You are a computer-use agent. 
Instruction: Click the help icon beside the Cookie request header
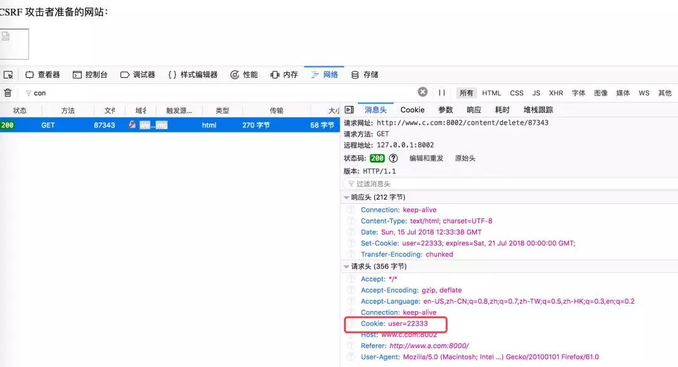click(x=351, y=324)
